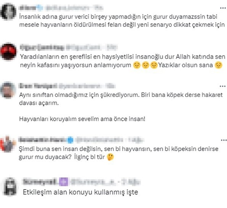
Task: Open the tweet starting 'Yaradılanların en şereflisi'
Action: click(122, 61)
